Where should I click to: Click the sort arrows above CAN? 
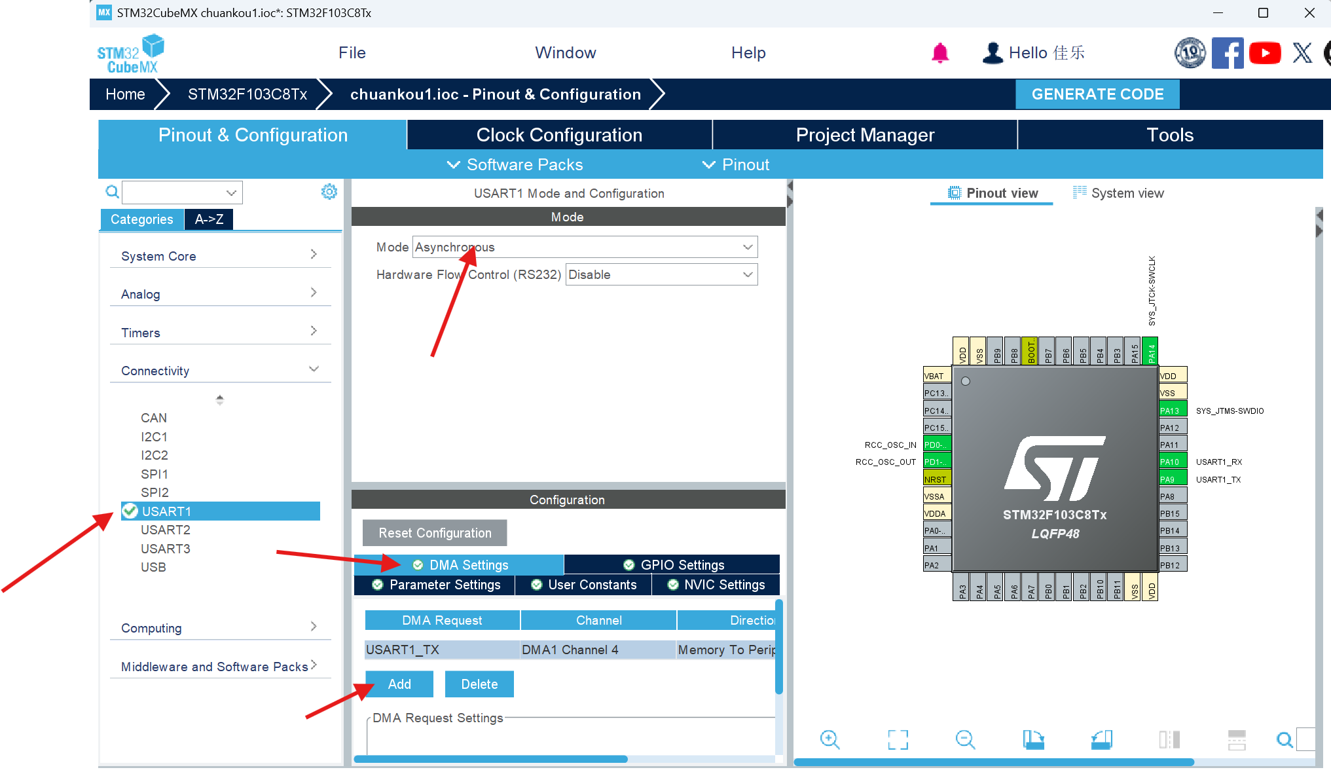pyautogui.click(x=220, y=399)
